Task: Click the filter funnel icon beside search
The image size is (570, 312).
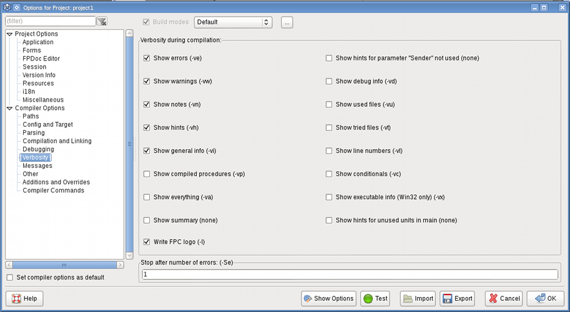Action: coord(102,21)
